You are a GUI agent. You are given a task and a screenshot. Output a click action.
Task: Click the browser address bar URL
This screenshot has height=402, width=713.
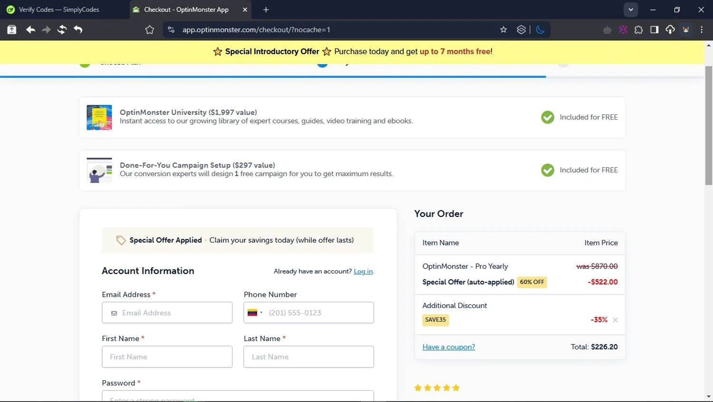[256, 30]
